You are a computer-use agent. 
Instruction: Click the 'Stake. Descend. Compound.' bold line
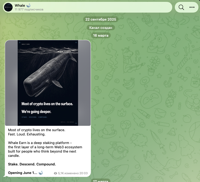32,164
